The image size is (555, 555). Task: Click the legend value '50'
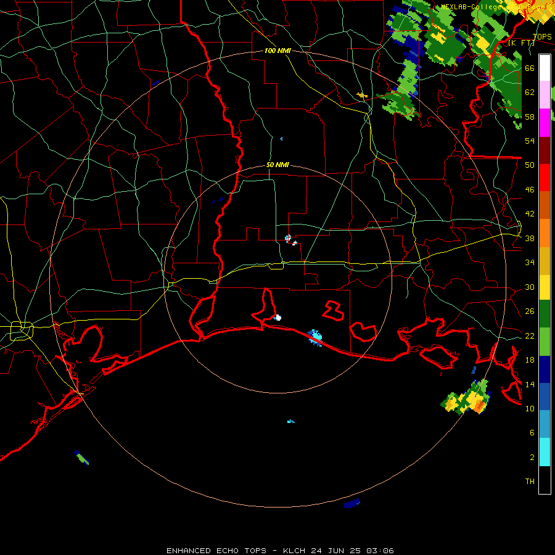click(x=530, y=165)
